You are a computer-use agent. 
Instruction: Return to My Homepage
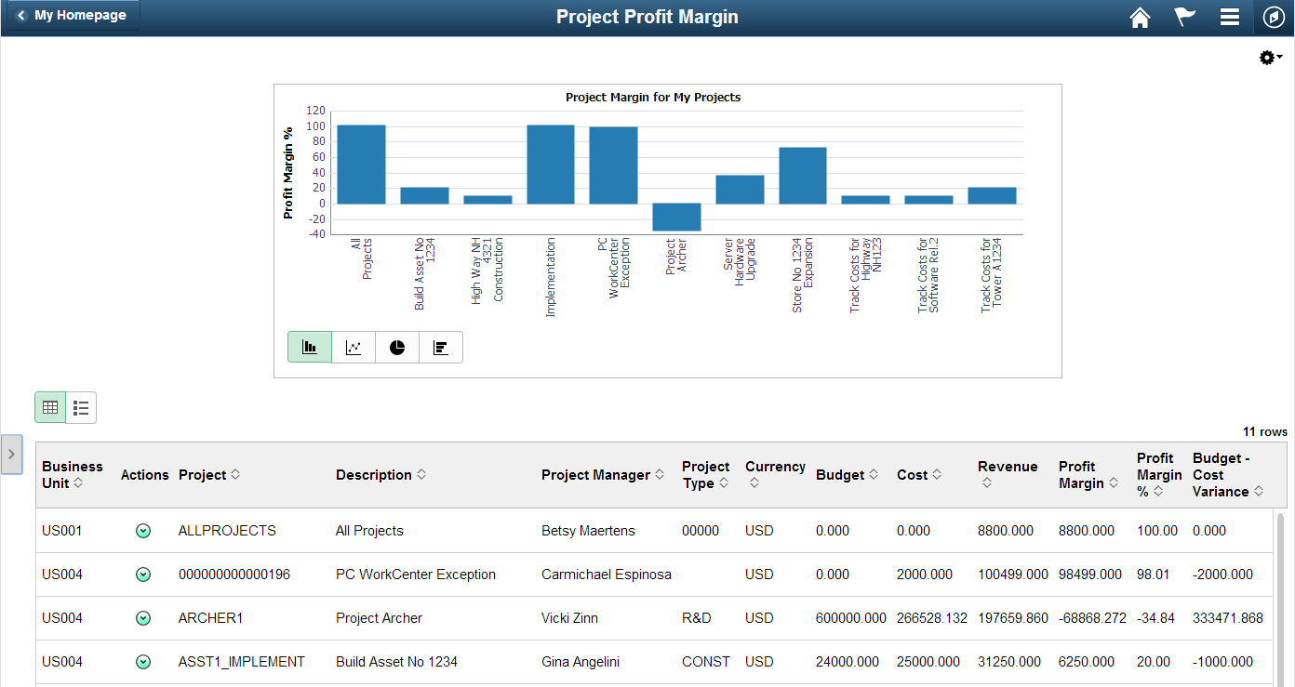[x=72, y=15]
